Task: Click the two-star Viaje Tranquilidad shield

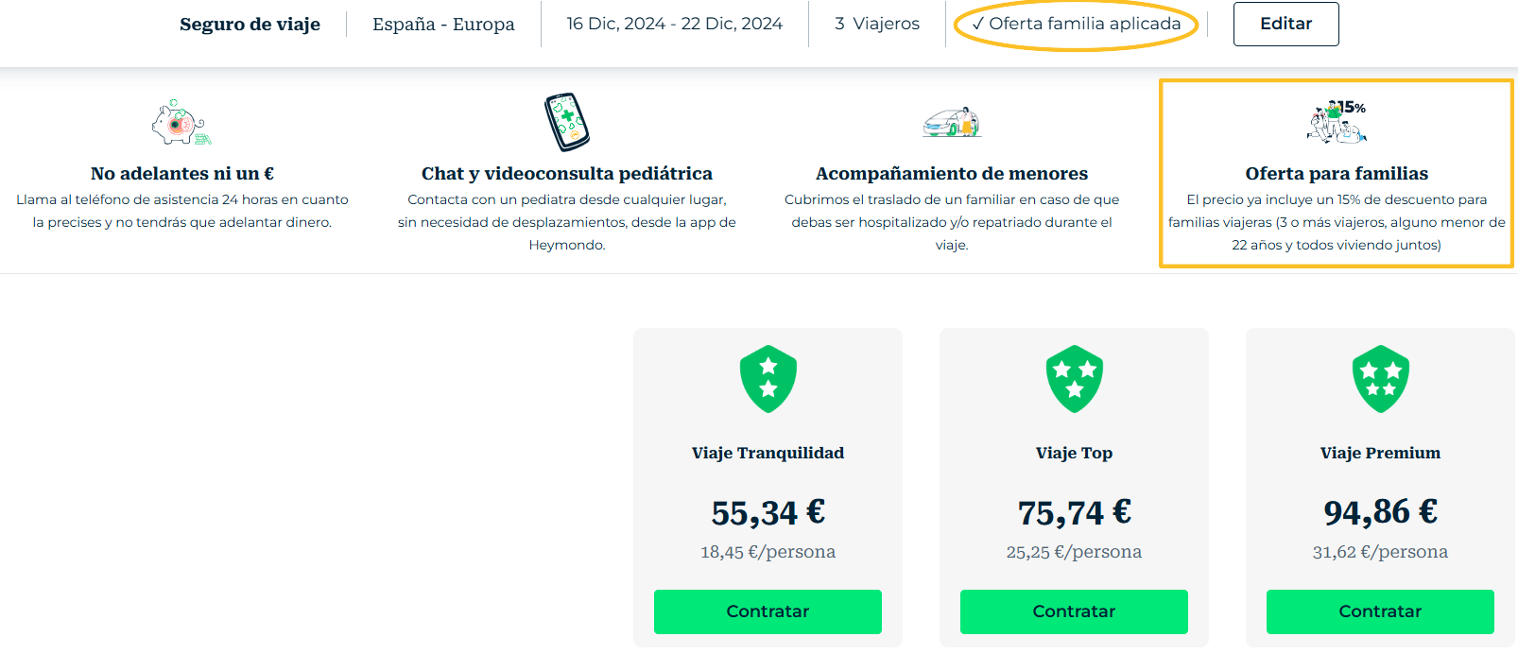Action: pos(768,379)
